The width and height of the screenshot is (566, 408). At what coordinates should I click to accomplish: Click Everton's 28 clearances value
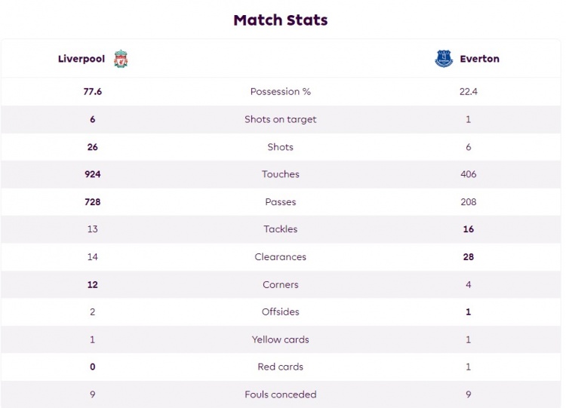point(468,257)
